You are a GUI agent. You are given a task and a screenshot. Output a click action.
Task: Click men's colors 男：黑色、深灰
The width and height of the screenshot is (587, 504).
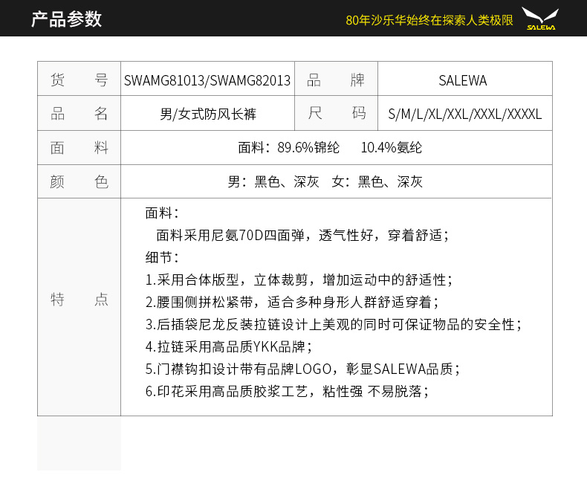click(273, 181)
